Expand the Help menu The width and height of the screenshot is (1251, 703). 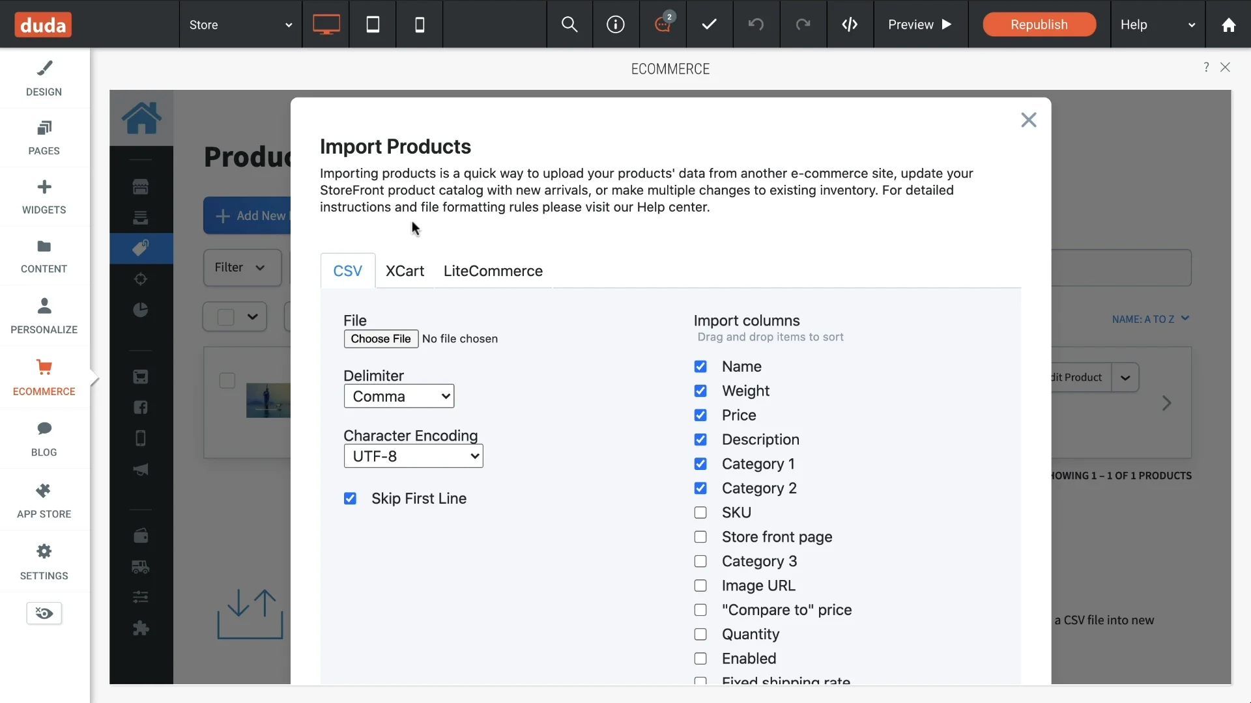pos(1158,25)
